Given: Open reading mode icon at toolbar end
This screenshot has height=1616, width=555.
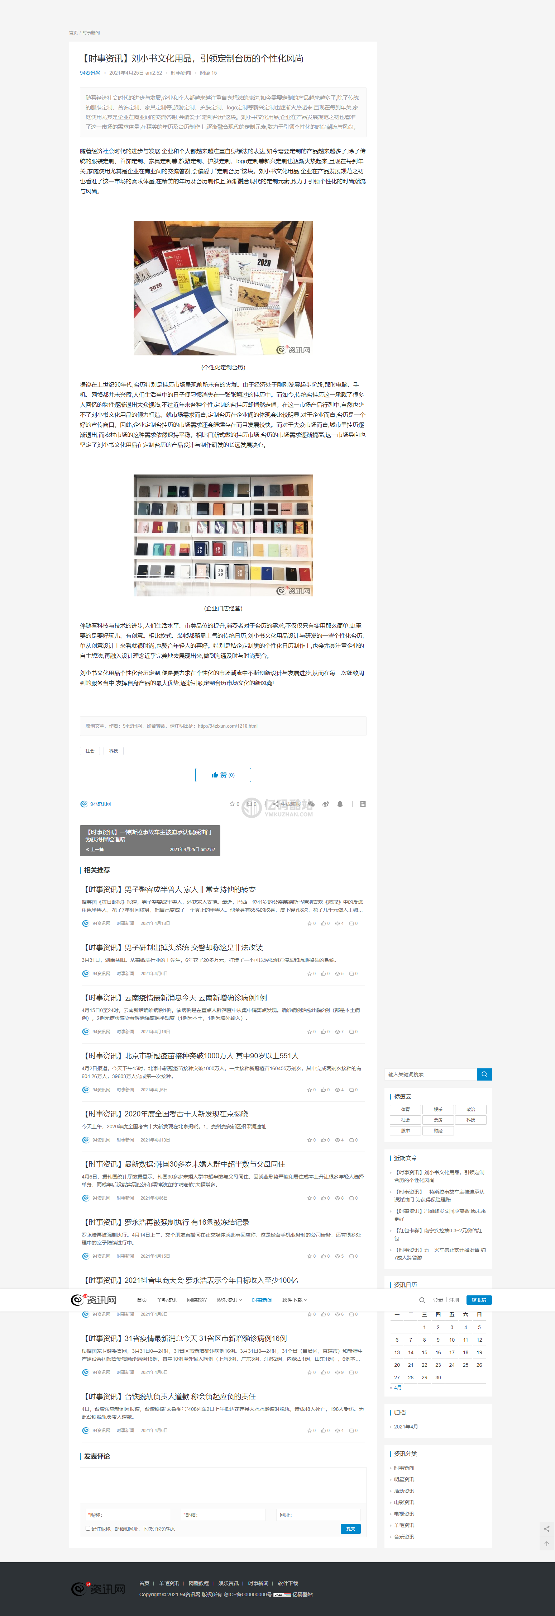Looking at the screenshot, I should [x=363, y=804].
